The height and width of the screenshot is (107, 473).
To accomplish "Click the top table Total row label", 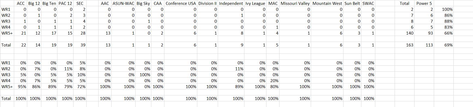I will pos(6,45).
